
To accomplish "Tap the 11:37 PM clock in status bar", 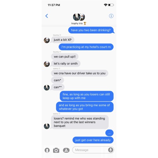I will coord(54,5).
